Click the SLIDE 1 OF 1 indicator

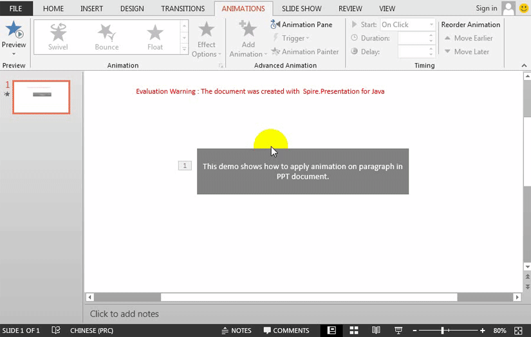[x=21, y=331]
